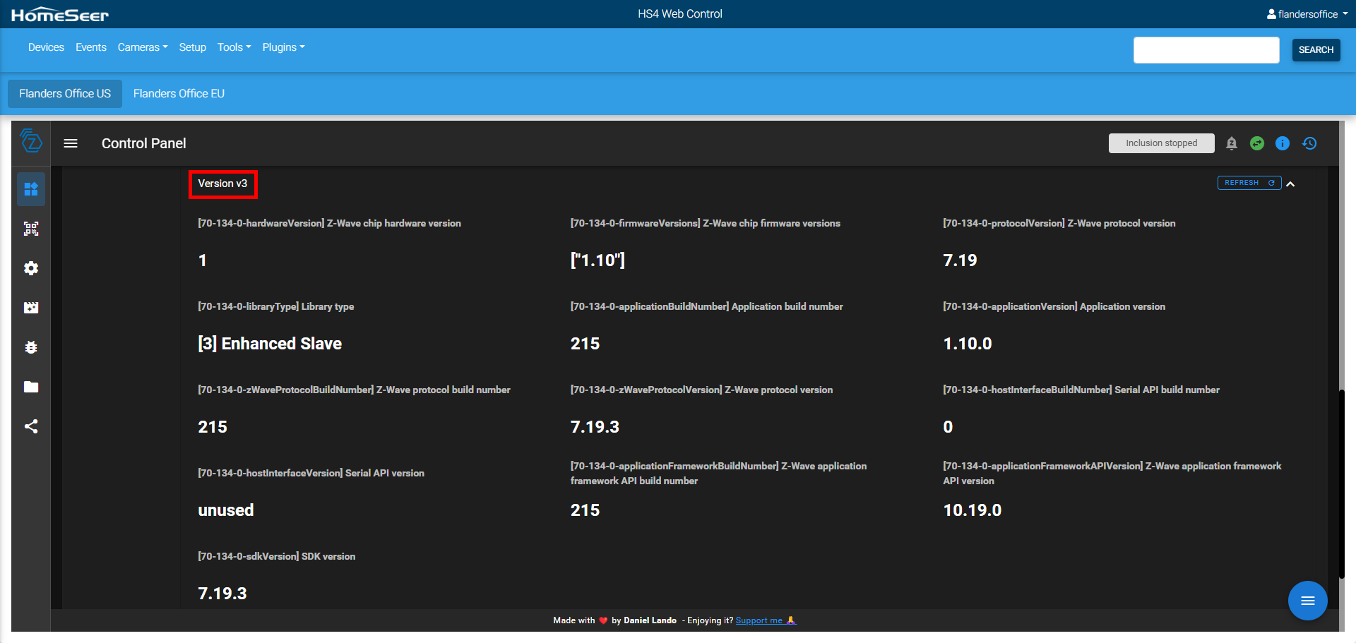The width and height of the screenshot is (1356, 643).
Task: Open the Scenes sidebar icon
Action: click(31, 308)
